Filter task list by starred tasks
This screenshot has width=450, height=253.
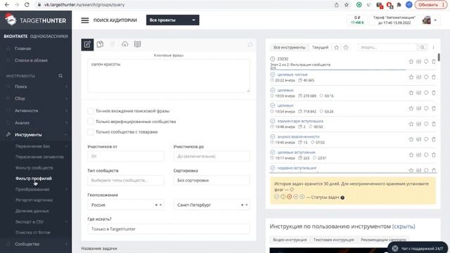(336, 47)
